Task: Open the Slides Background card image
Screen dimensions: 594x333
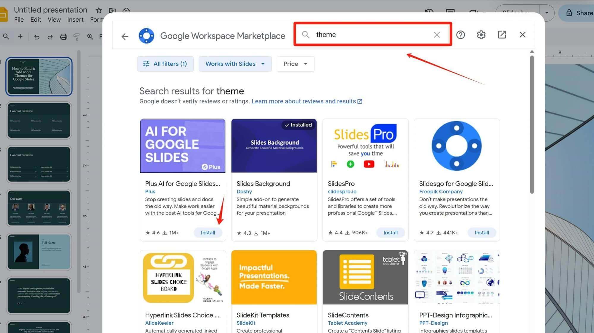Action: pyautogui.click(x=274, y=145)
